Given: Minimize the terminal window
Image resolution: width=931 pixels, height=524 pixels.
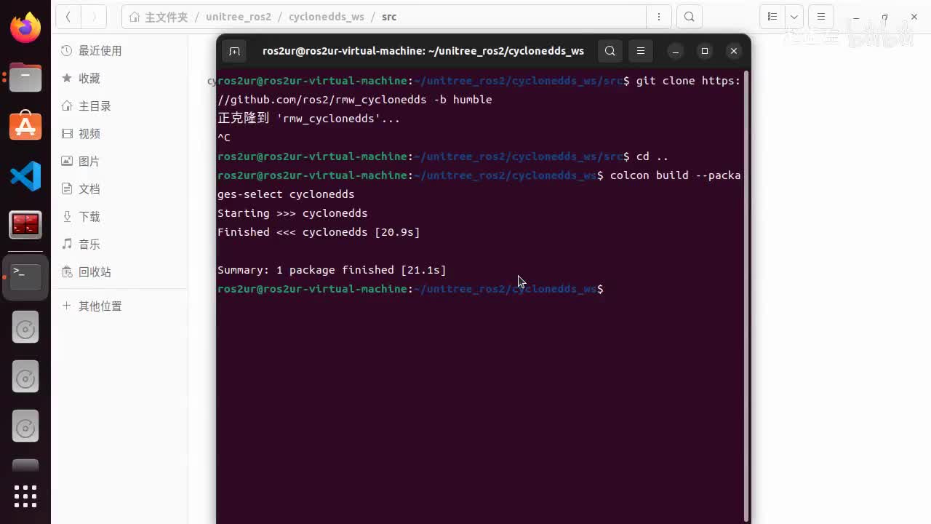Looking at the screenshot, I should pyautogui.click(x=676, y=51).
